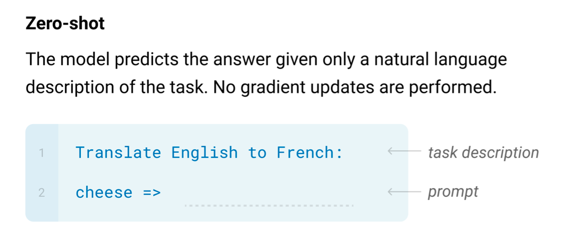Image resolution: width=561 pixels, height=246 pixels.
Task: Click the arrow pointing to task description
Action: click(404, 152)
